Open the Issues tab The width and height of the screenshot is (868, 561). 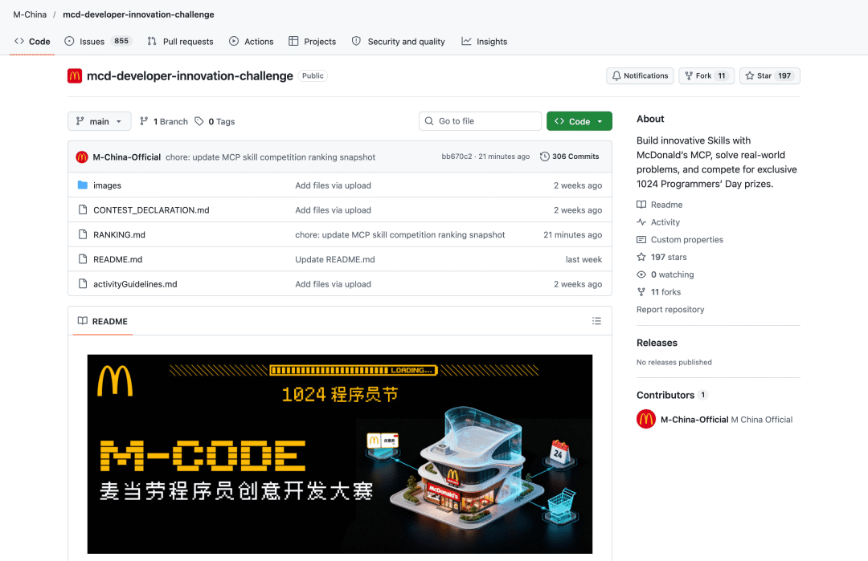coord(98,42)
